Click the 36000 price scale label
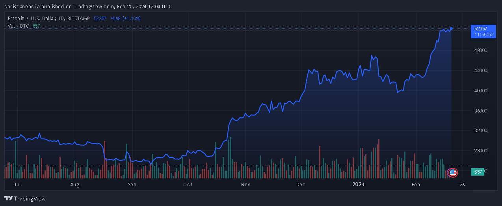The image size is (502, 206). (481, 111)
